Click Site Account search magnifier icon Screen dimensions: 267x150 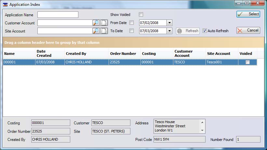coord(96,31)
